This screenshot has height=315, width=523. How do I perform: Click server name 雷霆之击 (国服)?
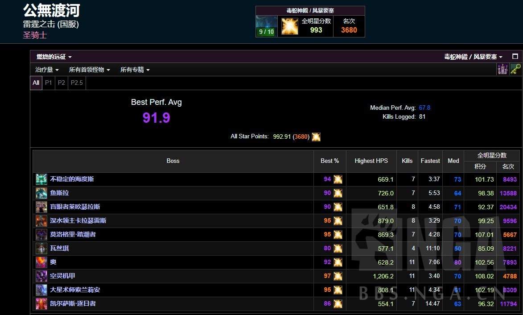51,24
